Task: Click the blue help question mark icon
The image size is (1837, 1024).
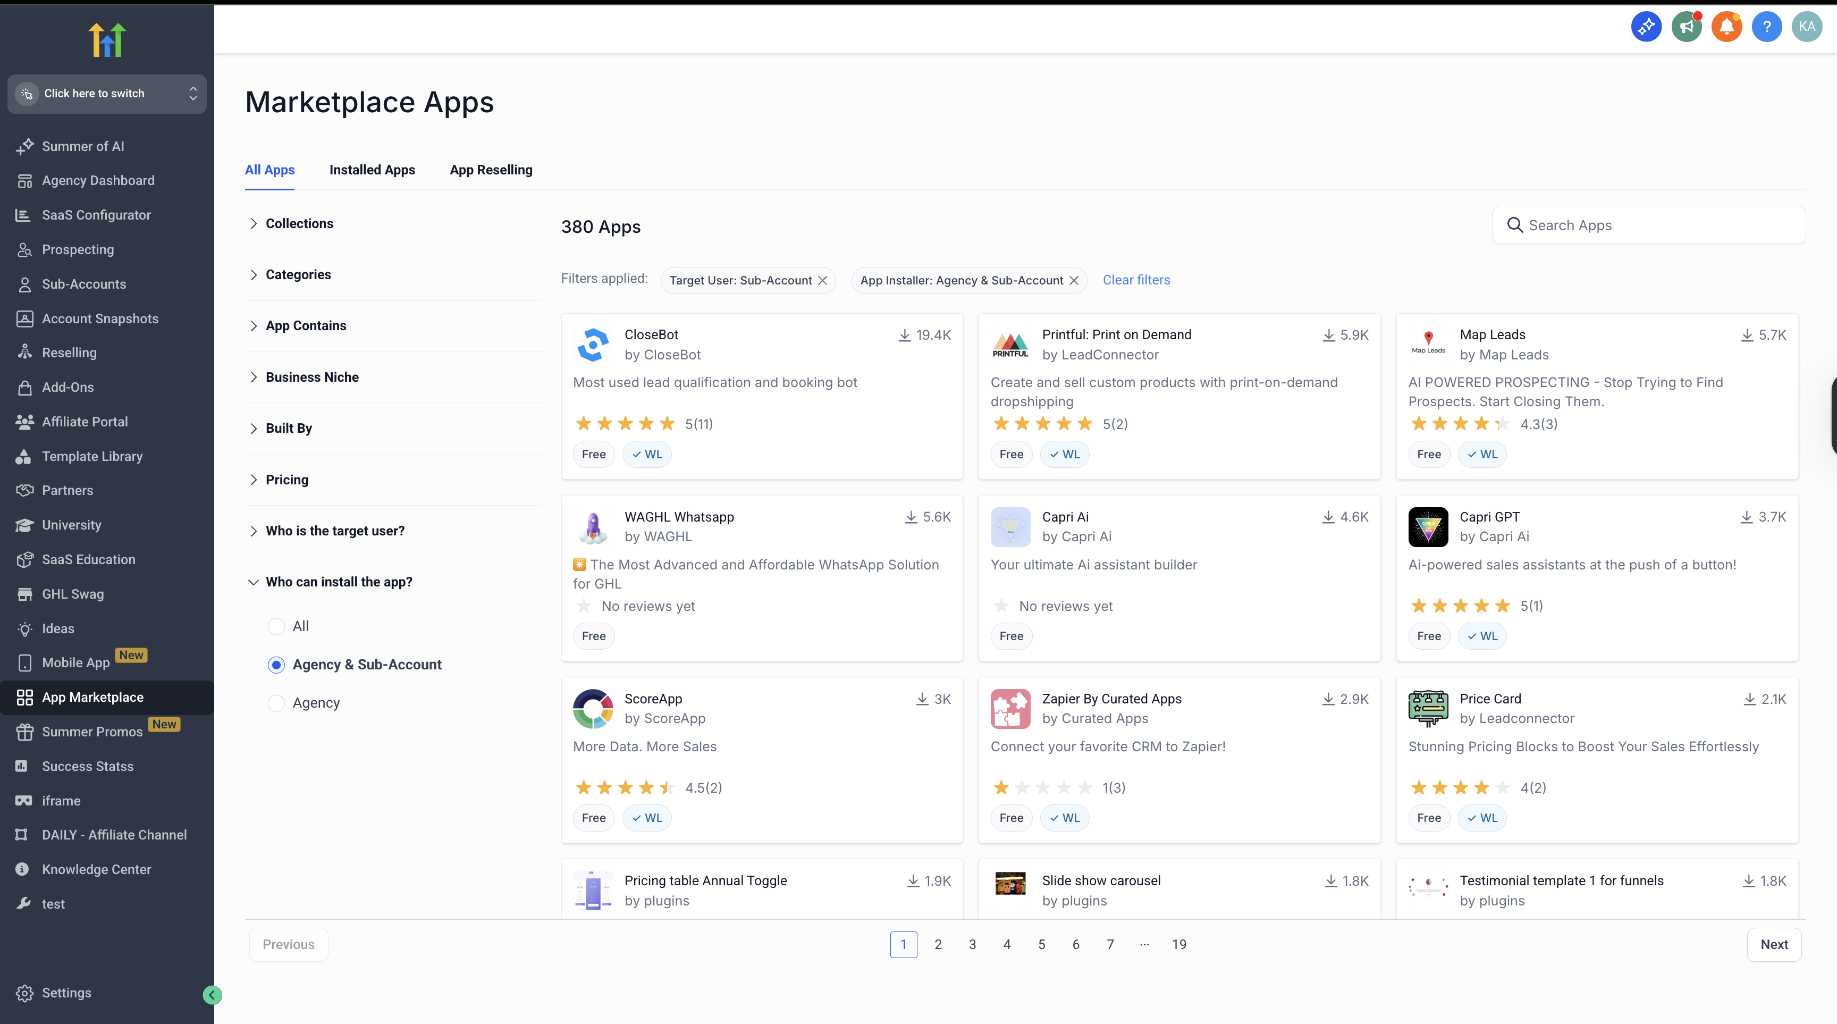Action: coord(1766,27)
